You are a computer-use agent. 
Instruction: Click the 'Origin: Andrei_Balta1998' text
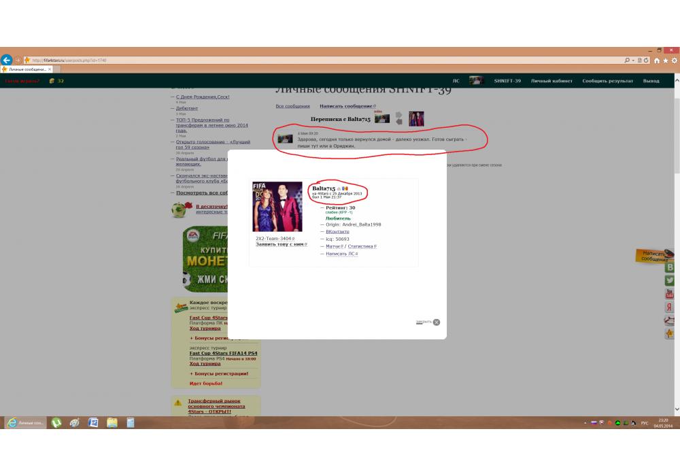[x=354, y=224]
